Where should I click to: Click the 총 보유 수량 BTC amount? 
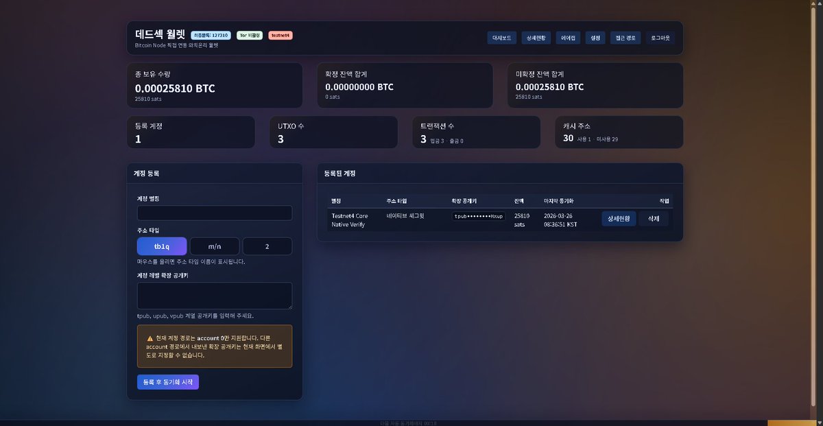pos(175,88)
